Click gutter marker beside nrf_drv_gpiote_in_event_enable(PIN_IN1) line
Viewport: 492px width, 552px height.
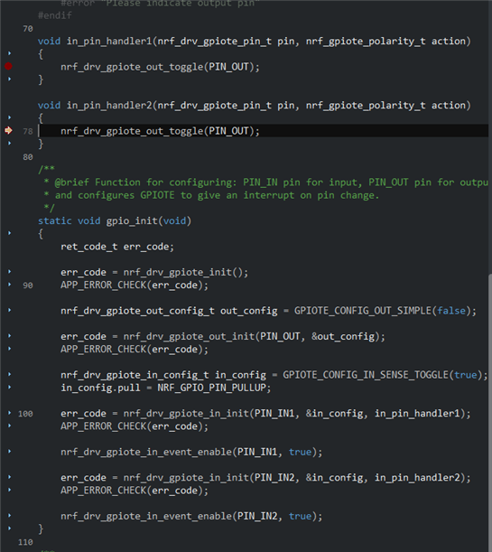click(10, 452)
